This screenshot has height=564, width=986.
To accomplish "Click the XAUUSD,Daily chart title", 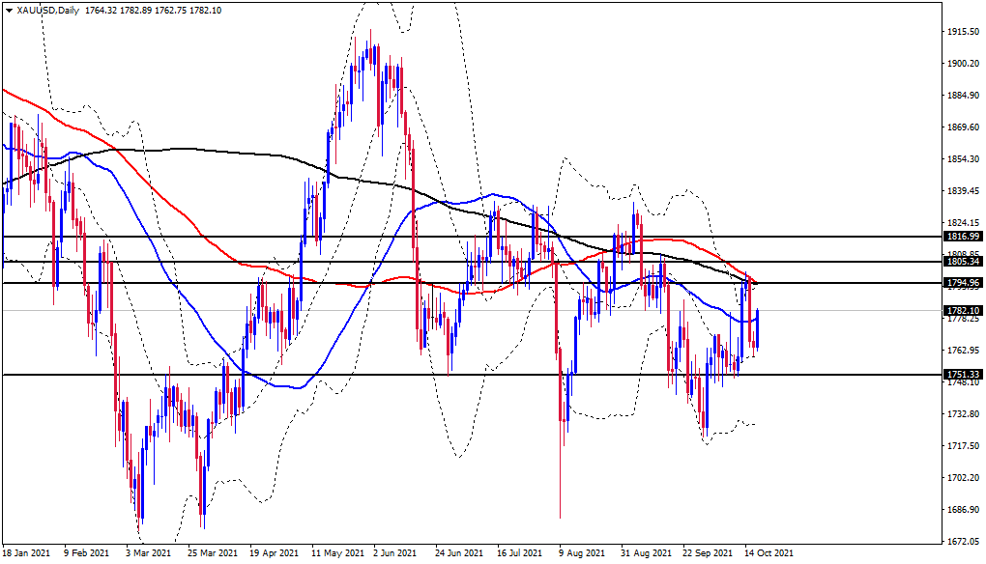I will click(47, 10).
